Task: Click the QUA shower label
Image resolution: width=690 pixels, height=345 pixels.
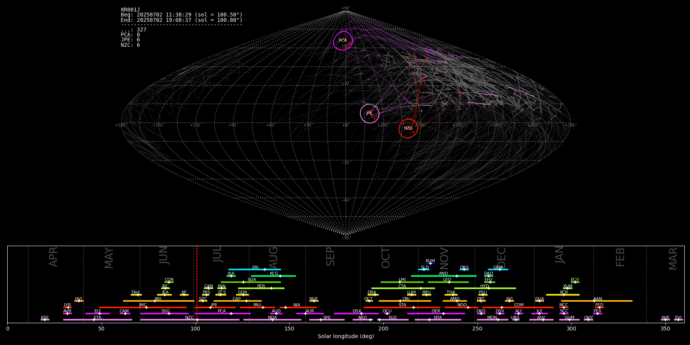Action: [x=540, y=299]
